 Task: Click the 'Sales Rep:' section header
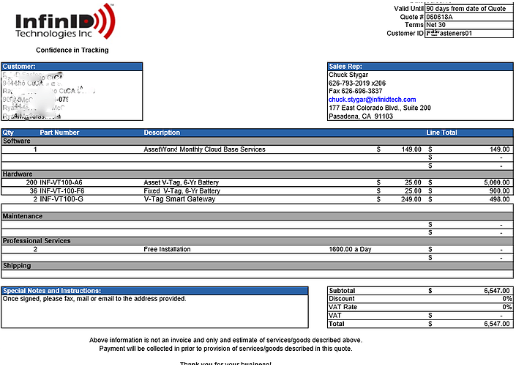[x=420, y=67]
